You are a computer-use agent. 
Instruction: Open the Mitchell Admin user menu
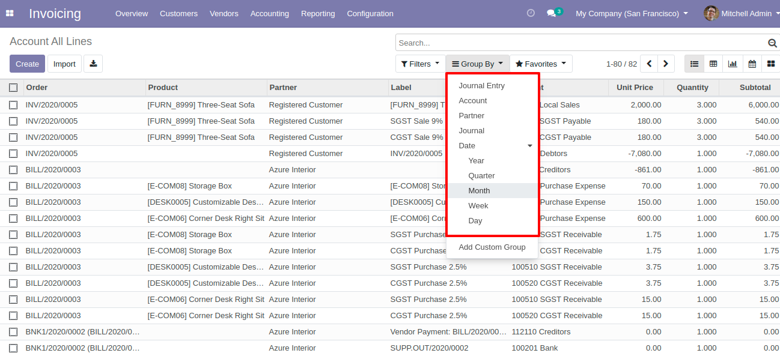(742, 13)
